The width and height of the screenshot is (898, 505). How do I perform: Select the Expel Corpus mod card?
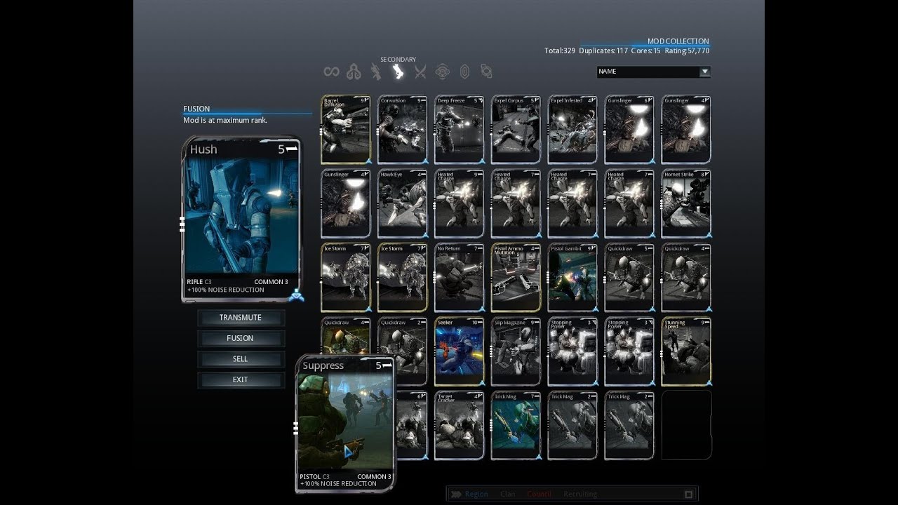(x=516, y=130)
